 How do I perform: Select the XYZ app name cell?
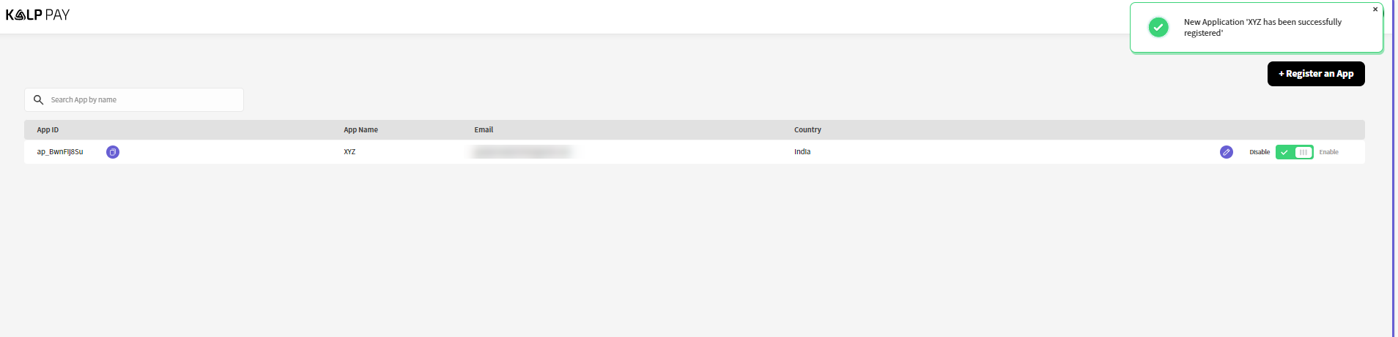(x=349, y=152)
